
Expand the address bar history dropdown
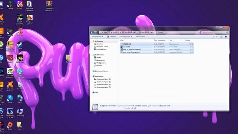tap(196, 32)
